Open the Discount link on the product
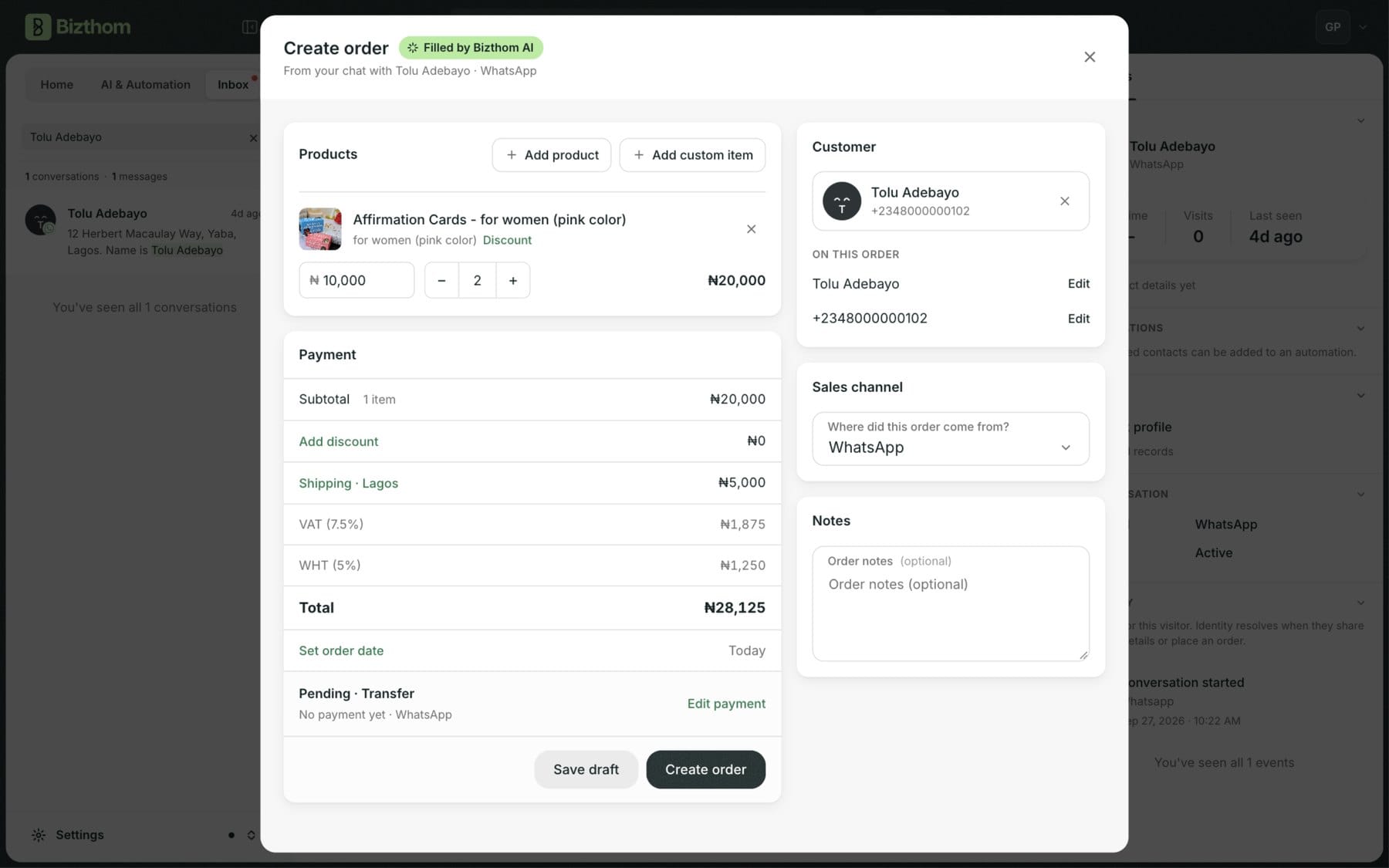Image resolution: width=1389 pixels, height=868 pixels. 507,240
